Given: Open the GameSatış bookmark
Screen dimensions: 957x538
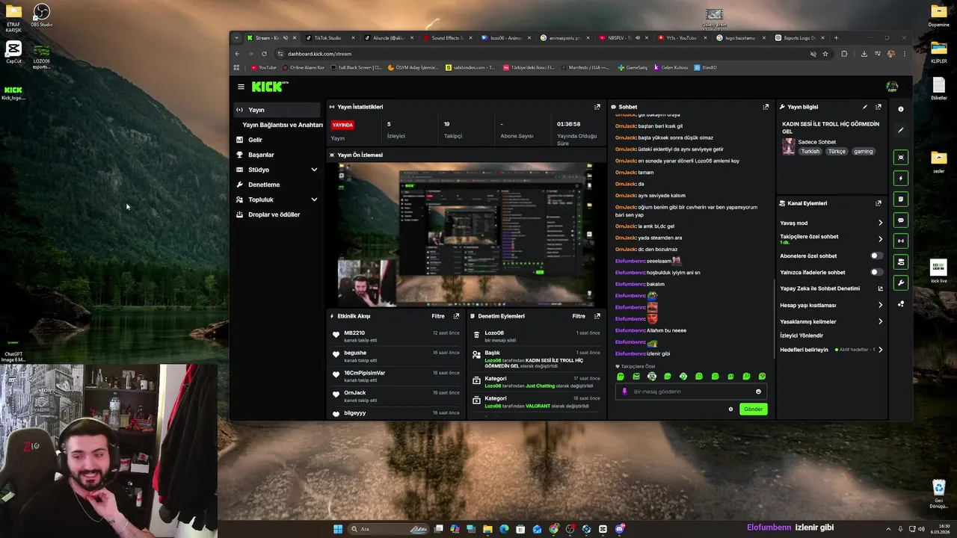Looking at the screenshot, I should tap(633, 67).
